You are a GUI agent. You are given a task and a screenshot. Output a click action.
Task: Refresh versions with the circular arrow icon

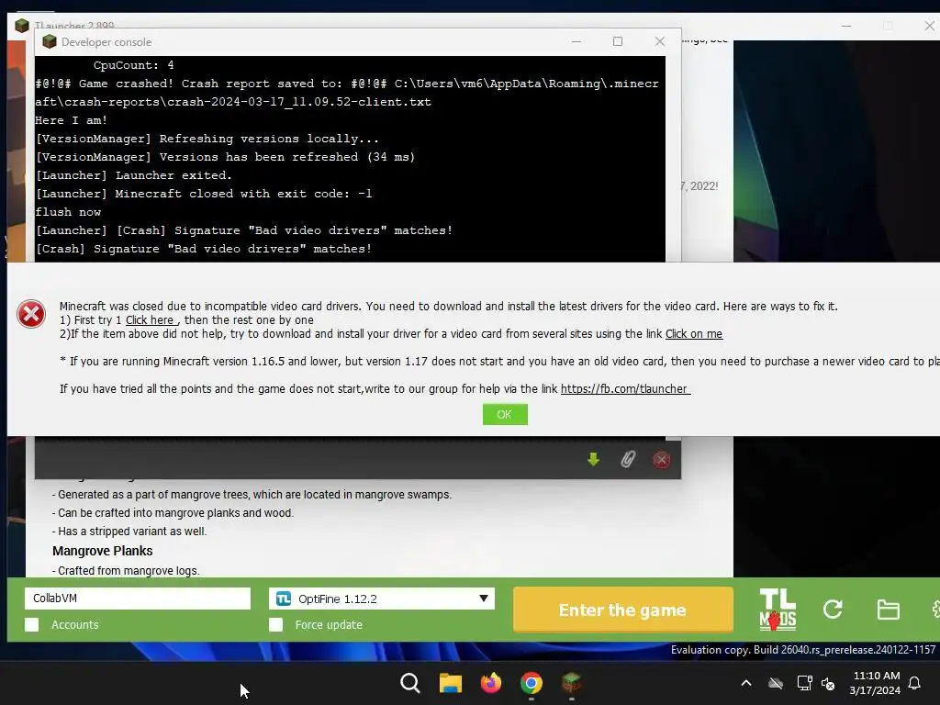[833, 610]
